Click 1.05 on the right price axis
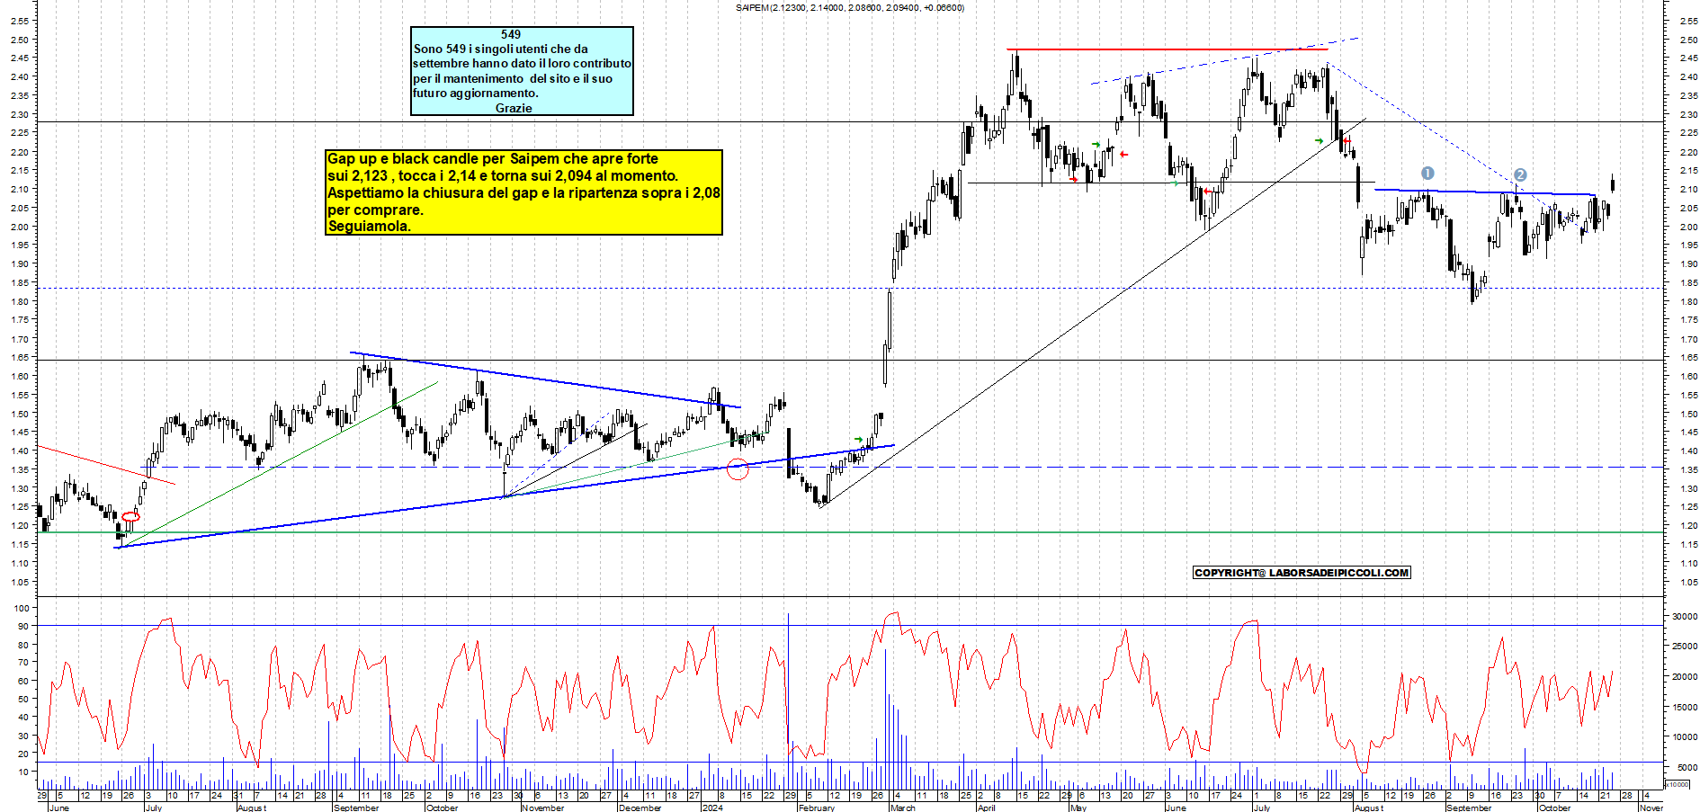The height and width of the screenshot is (812, 1700). (1687, 582)
